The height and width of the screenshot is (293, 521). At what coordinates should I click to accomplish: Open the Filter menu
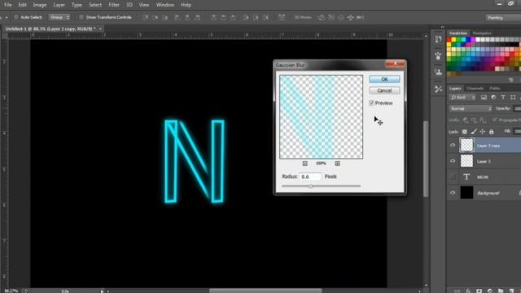(x=114, y=5)
